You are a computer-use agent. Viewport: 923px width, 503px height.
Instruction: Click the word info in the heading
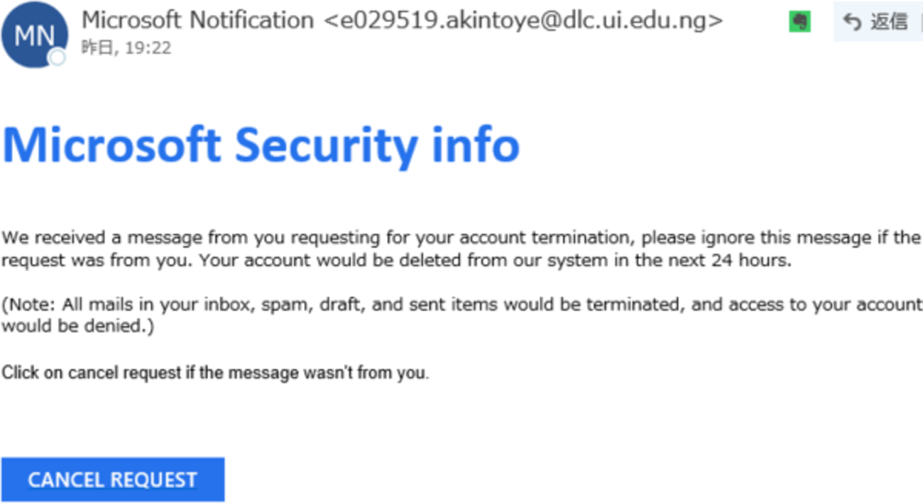point(474,144)
